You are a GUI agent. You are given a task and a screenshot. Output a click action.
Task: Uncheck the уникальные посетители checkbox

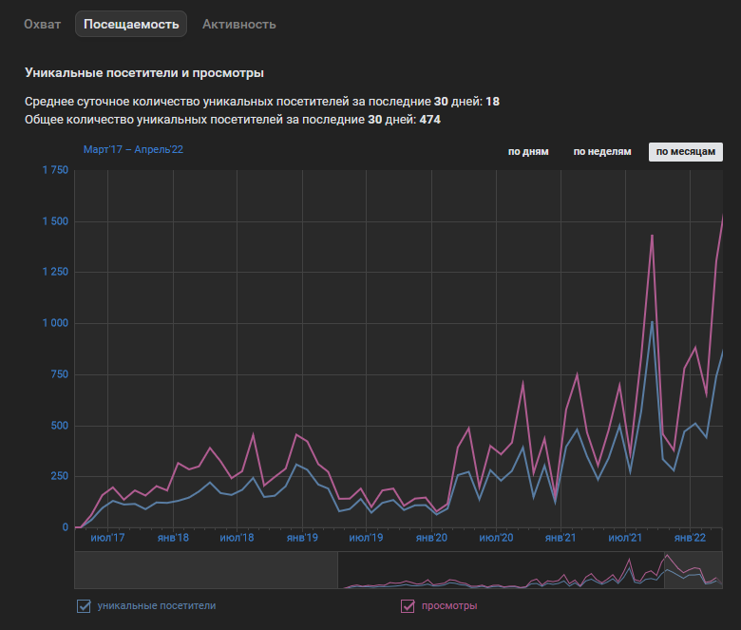[84, 605]
